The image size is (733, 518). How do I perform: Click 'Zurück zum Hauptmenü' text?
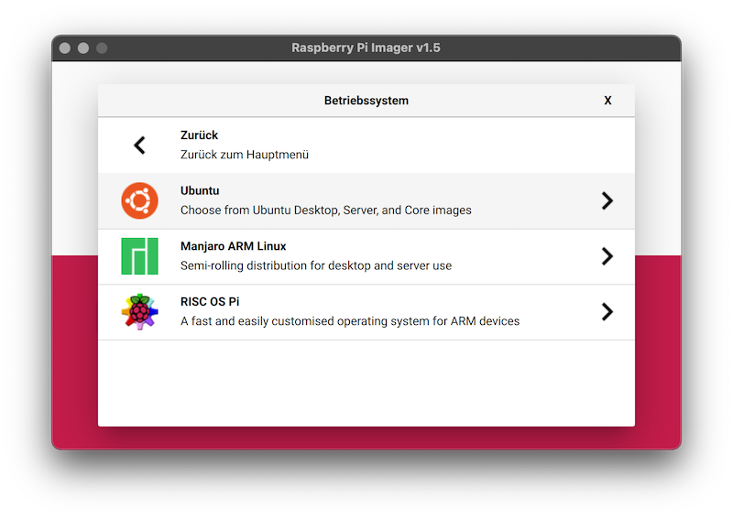245,155
